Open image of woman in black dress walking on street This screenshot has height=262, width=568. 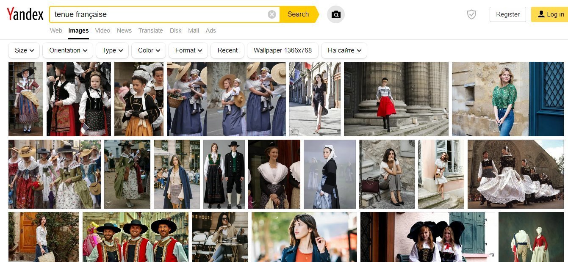click(x=315, y=99)
